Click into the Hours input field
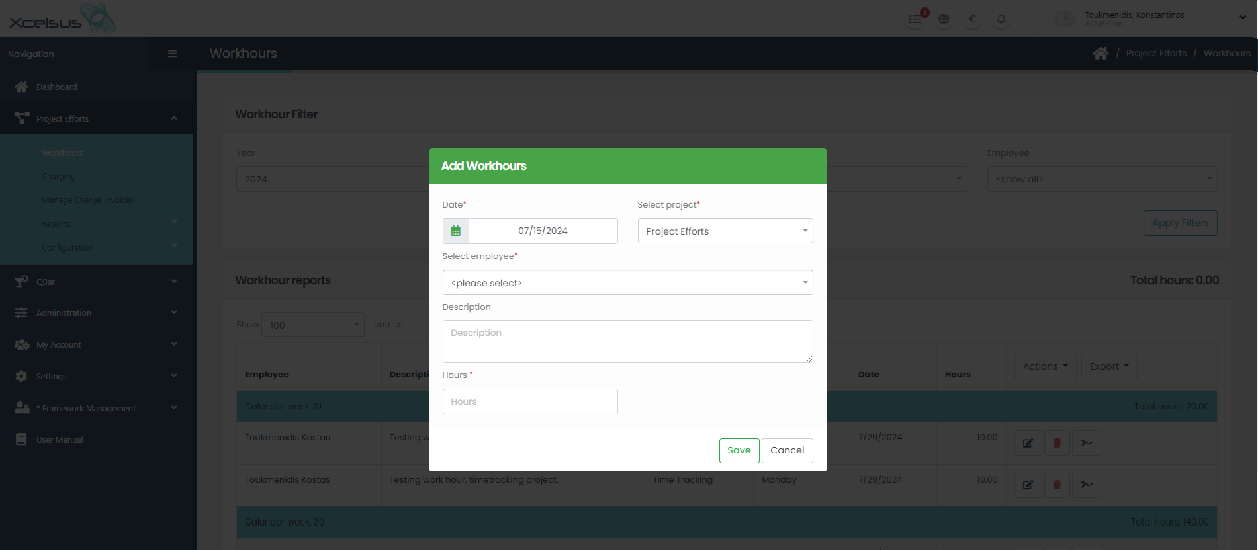 529,401
